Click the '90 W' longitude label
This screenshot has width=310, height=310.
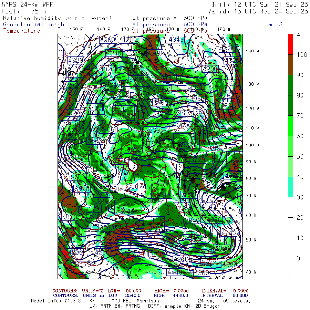click(251, 162)
